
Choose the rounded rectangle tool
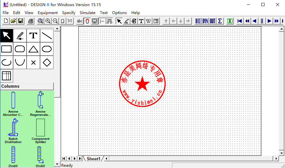pos(20,49)
